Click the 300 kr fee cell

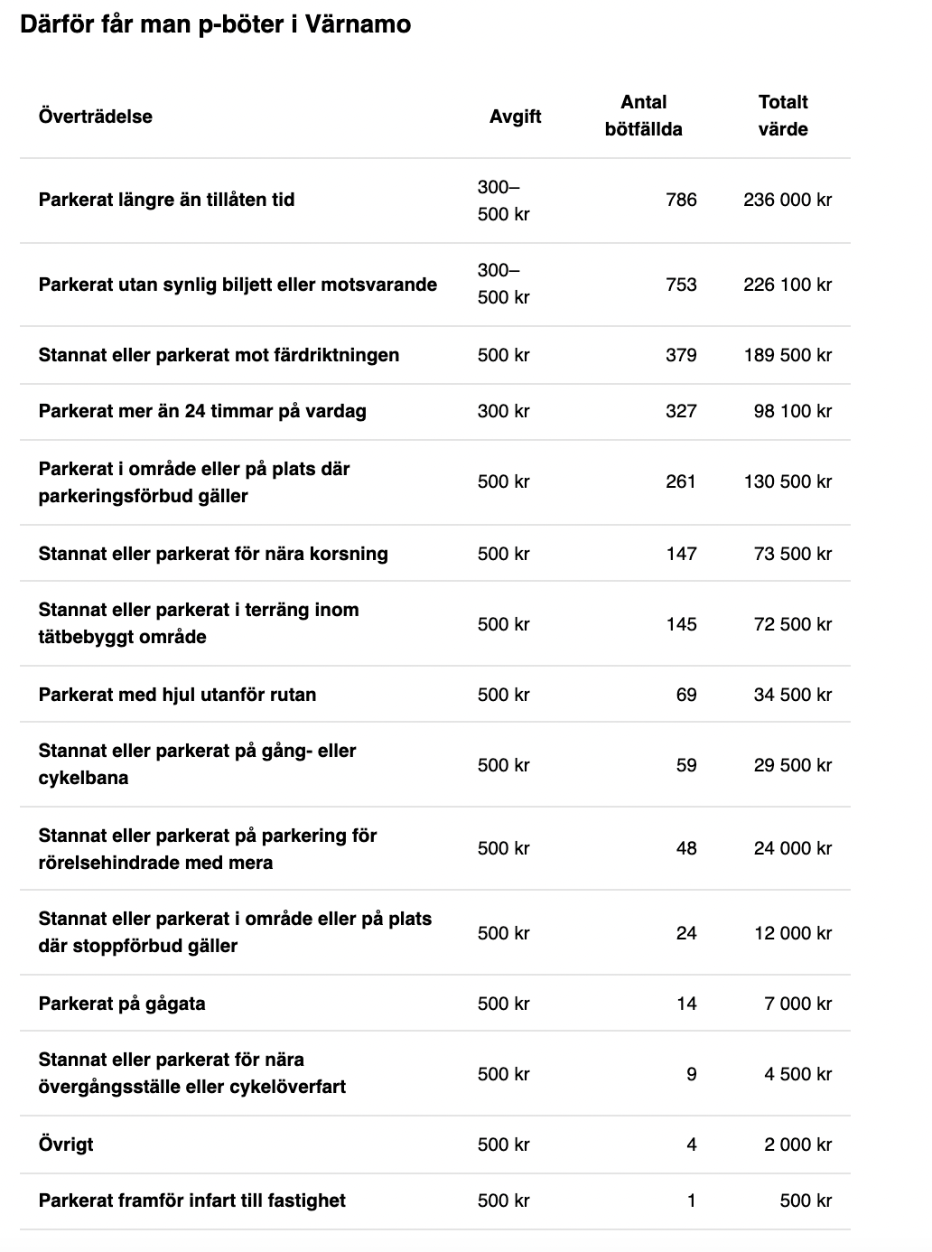[503, 411]
